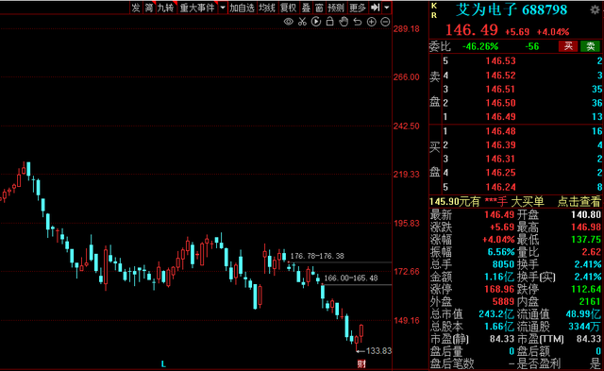Open the 更多 more menu

358,8
